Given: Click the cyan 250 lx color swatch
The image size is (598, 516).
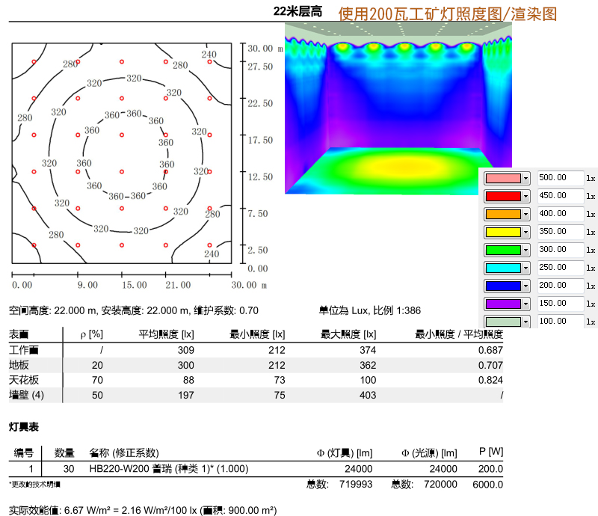Looking at the screenshot, I should (x=503, y=268).
